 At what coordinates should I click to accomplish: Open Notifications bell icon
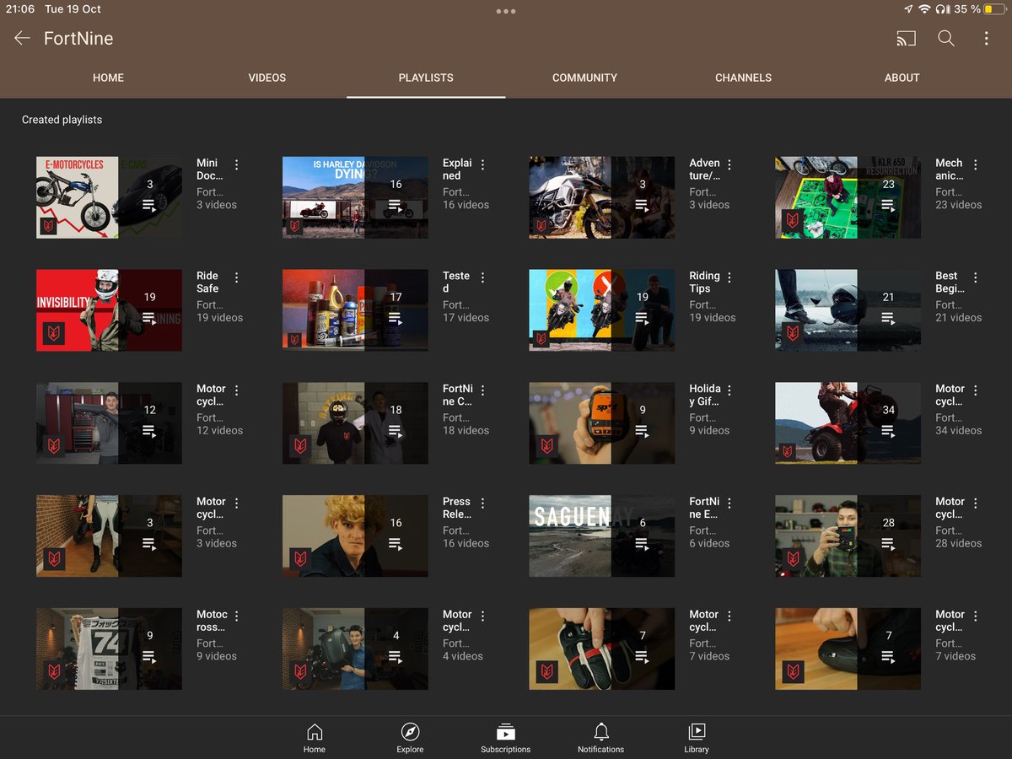pyautogui.click(x=601, y=738)
